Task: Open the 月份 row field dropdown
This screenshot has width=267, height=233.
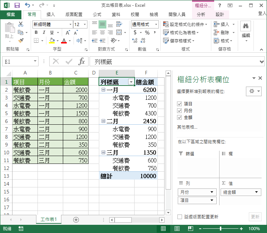Action: 212,192
